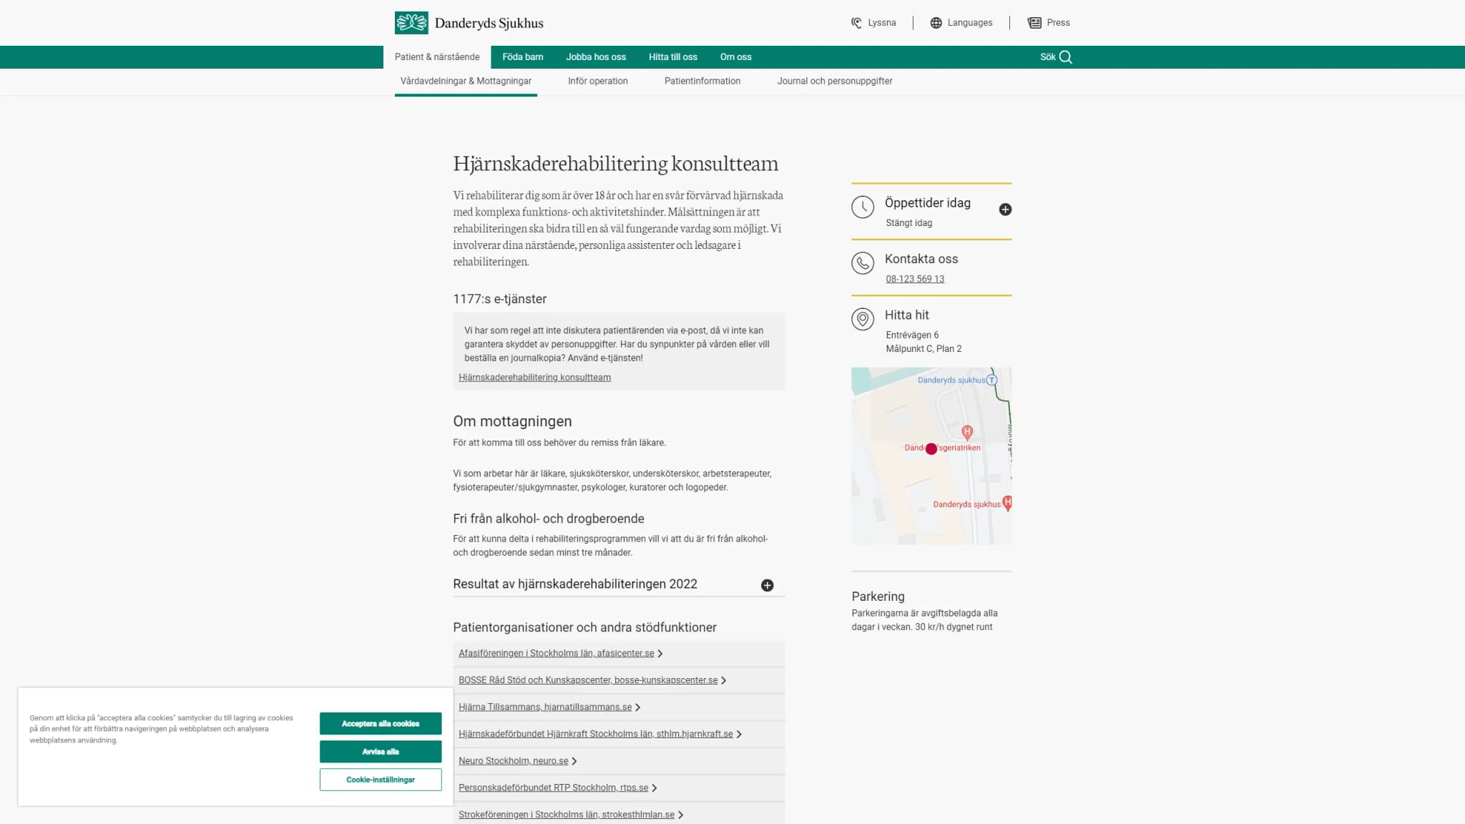Open the Hjärna Tillsammans link
Screen dimensions: 1465x824
(x=545, y=707)
